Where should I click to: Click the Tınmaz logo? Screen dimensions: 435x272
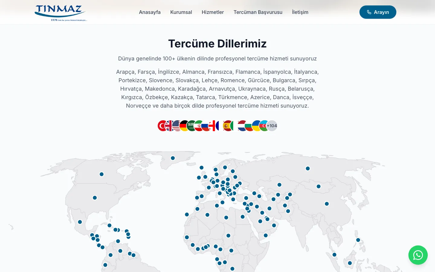tap(60, 13)
